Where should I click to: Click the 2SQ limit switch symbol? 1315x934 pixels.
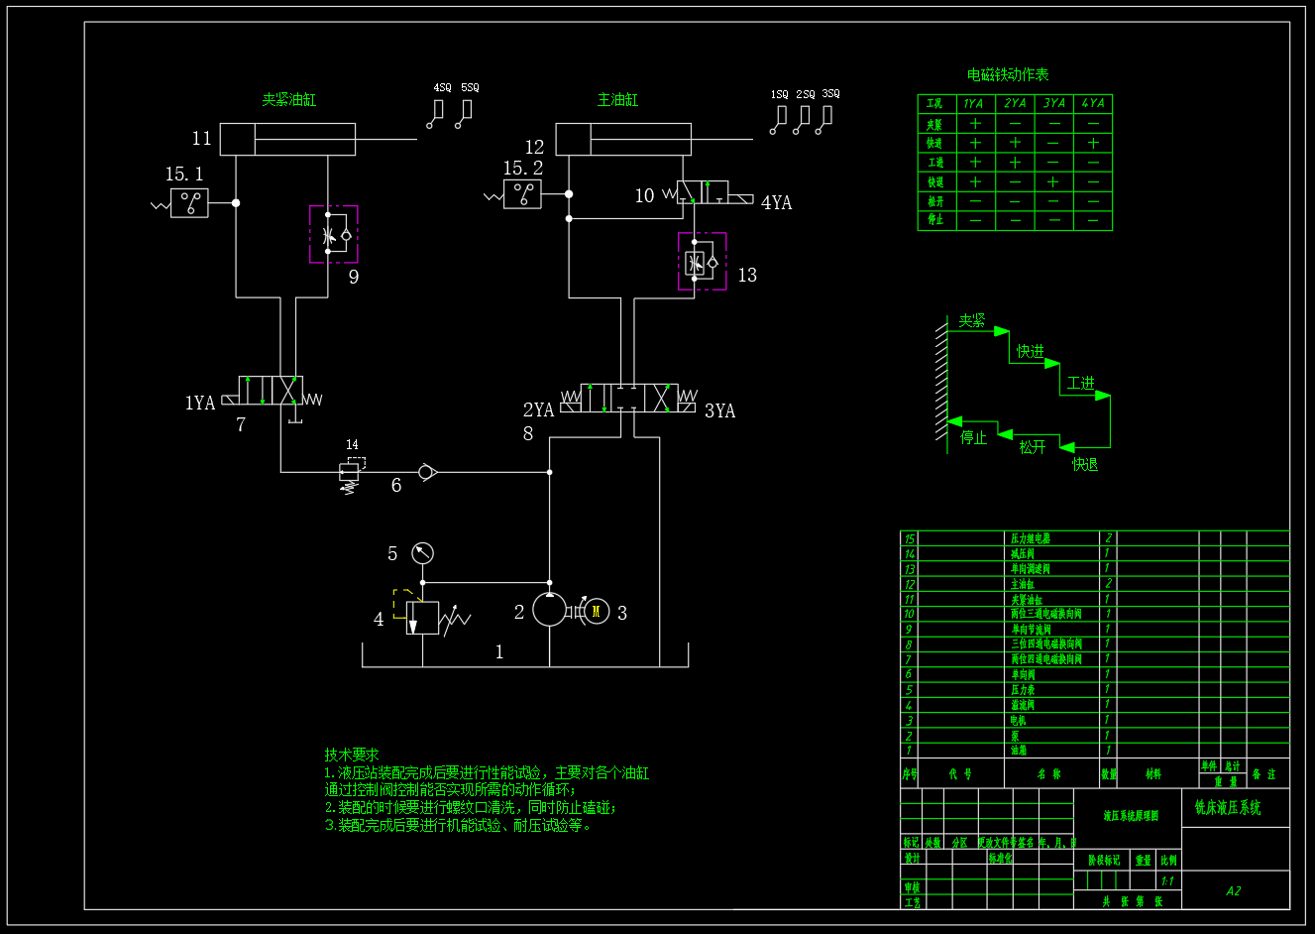pos(802,120)
